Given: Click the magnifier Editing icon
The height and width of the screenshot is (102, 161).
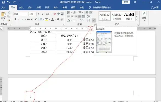Looking at the screenshot, I should (x=144, y=13).
